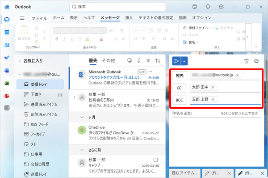Open the オプション tab

202,17
